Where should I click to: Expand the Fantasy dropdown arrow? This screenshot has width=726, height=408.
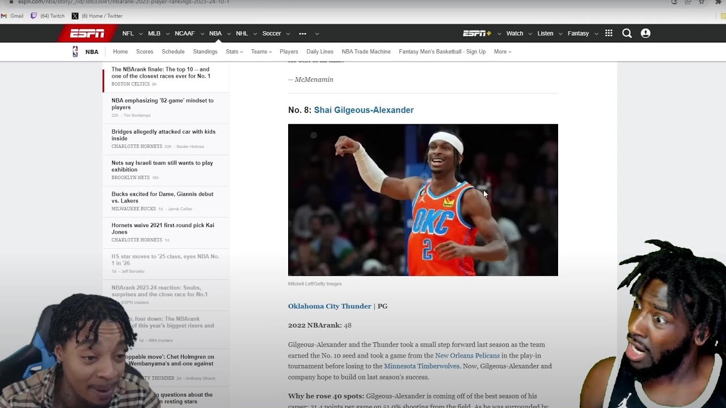pos(596,34)
